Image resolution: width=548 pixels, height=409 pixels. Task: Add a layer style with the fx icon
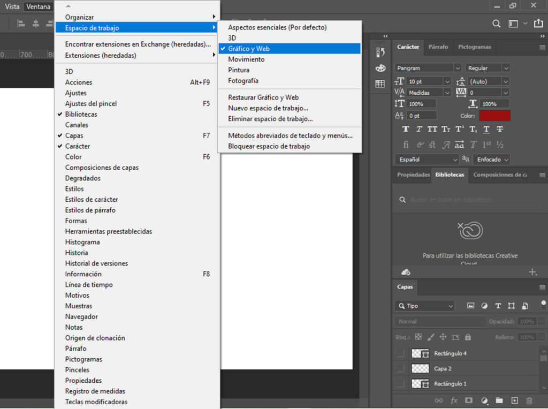[454, 400]
